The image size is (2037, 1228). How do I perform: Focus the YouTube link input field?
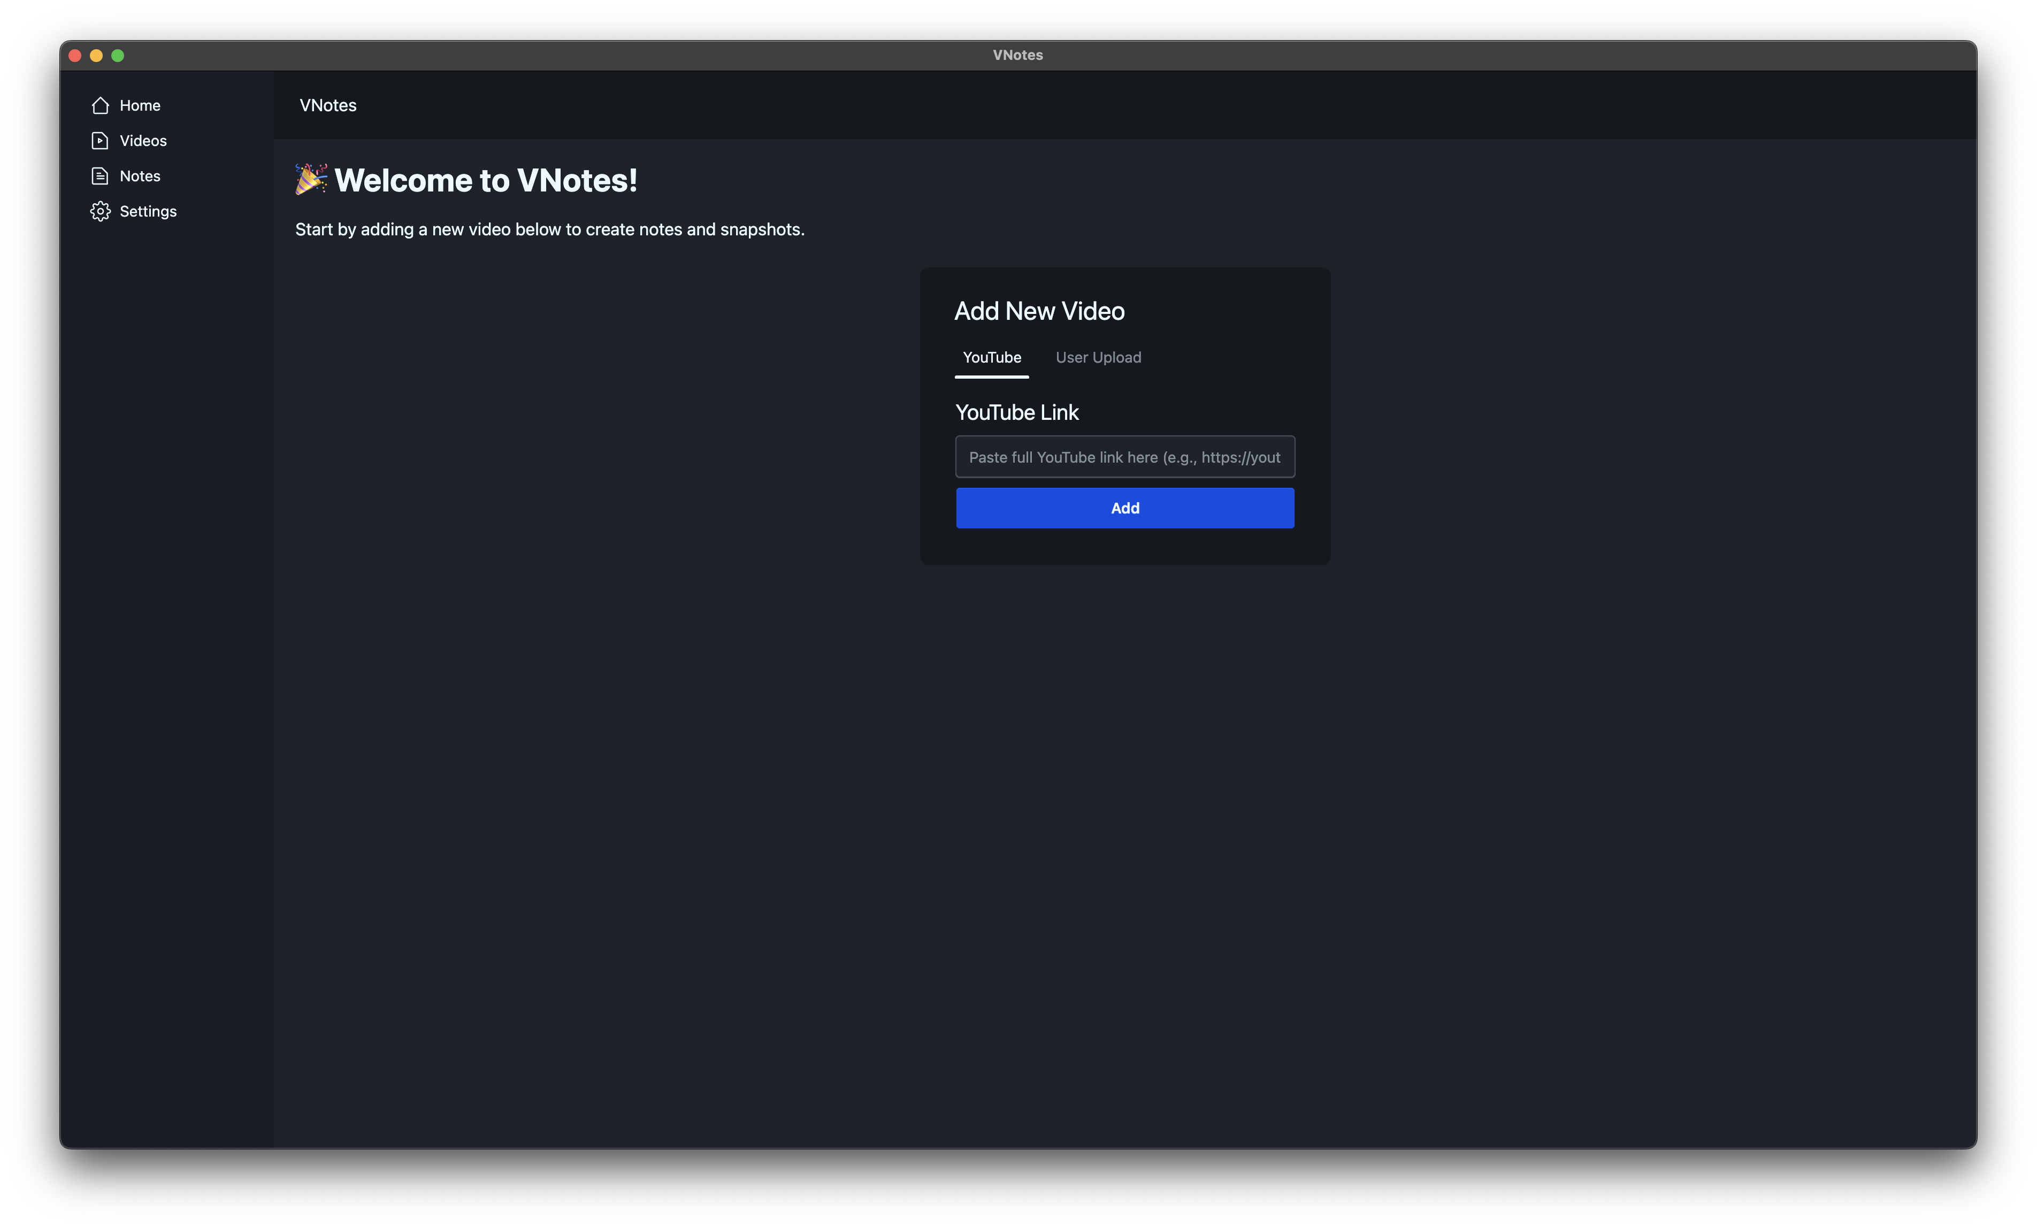coord(1125,457)
